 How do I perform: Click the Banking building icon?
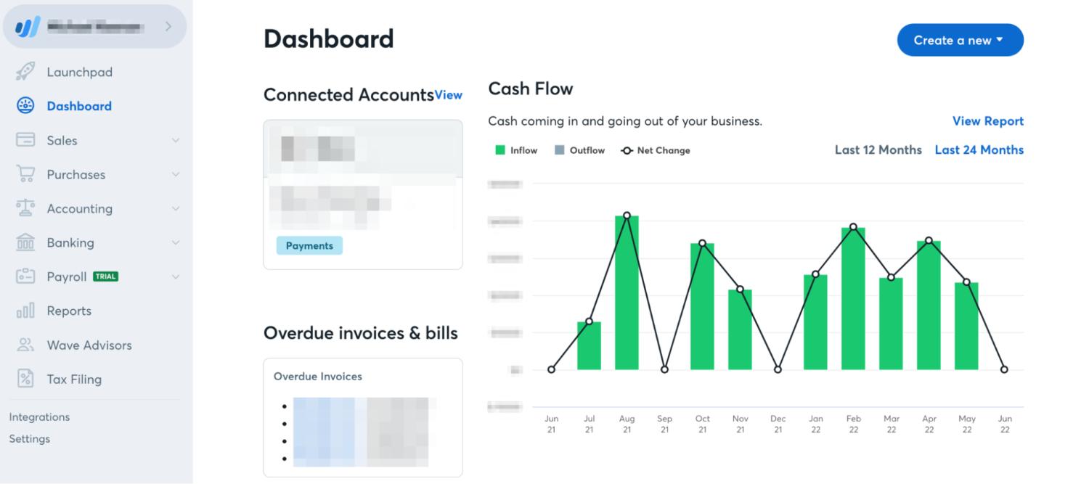coord(25,242)
